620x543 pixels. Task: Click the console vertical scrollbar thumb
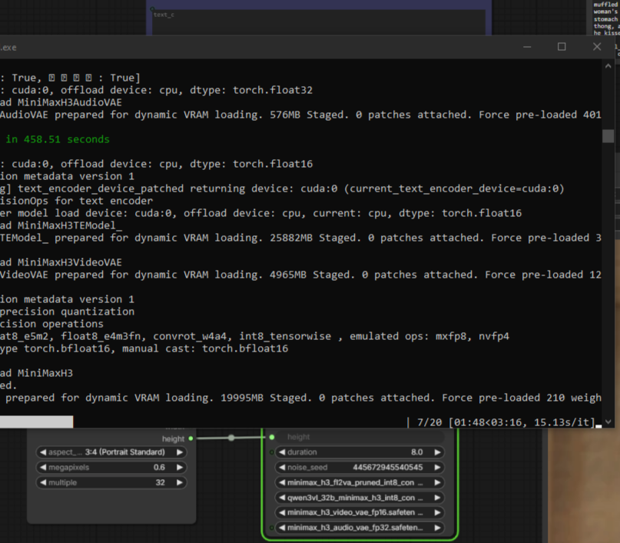[x=608, y=135]
